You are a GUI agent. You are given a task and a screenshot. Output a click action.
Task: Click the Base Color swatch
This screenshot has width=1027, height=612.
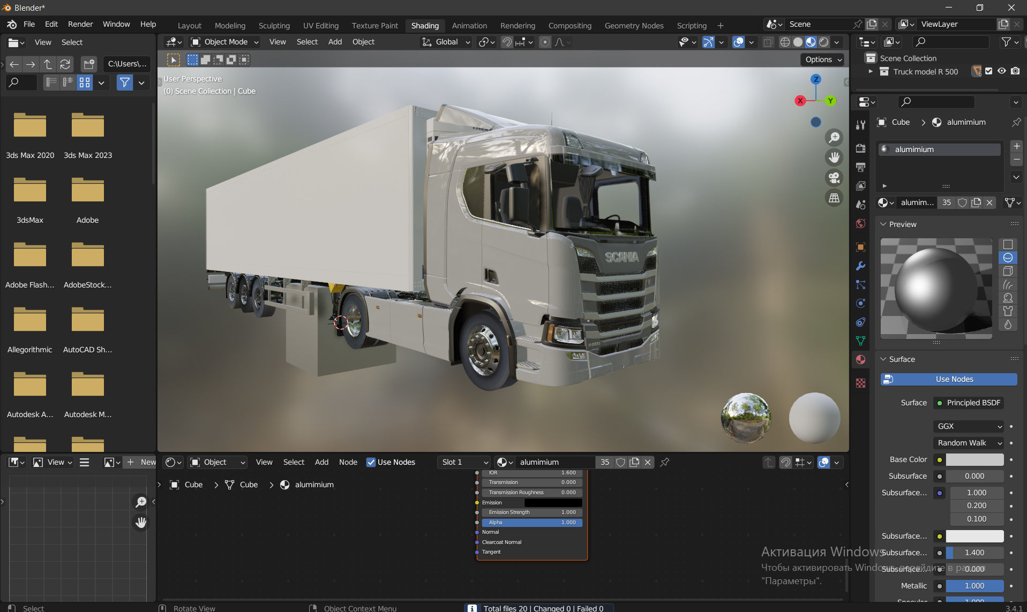click(x=974, y=459)
